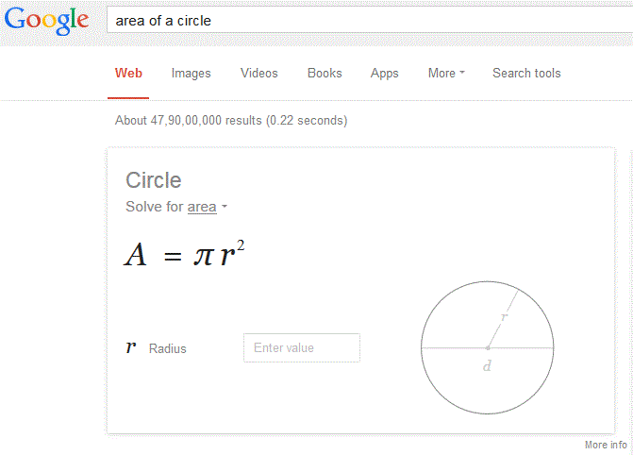This screenshot has width=633, height=455.
Task: Click the radius line label r in diagram
Action: point(504,318)
